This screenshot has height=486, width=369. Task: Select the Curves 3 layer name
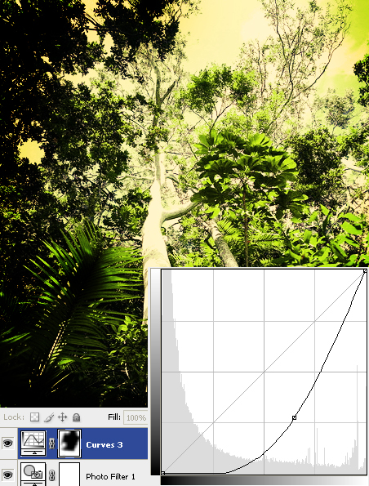[104, 445]
